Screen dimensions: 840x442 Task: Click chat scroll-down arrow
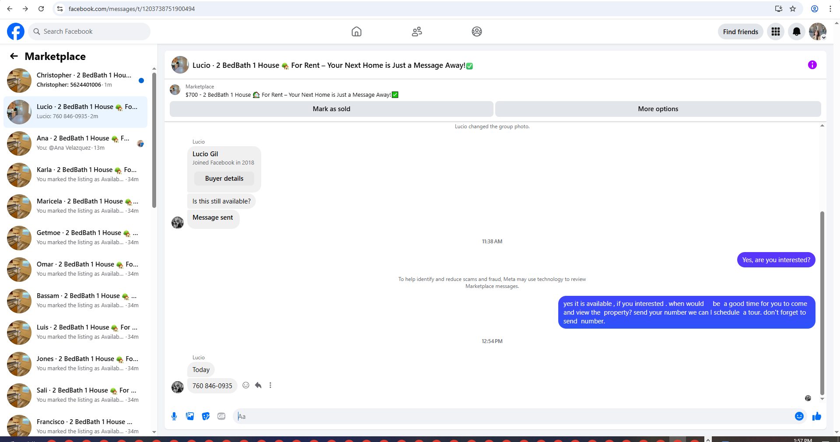(822, 399)
